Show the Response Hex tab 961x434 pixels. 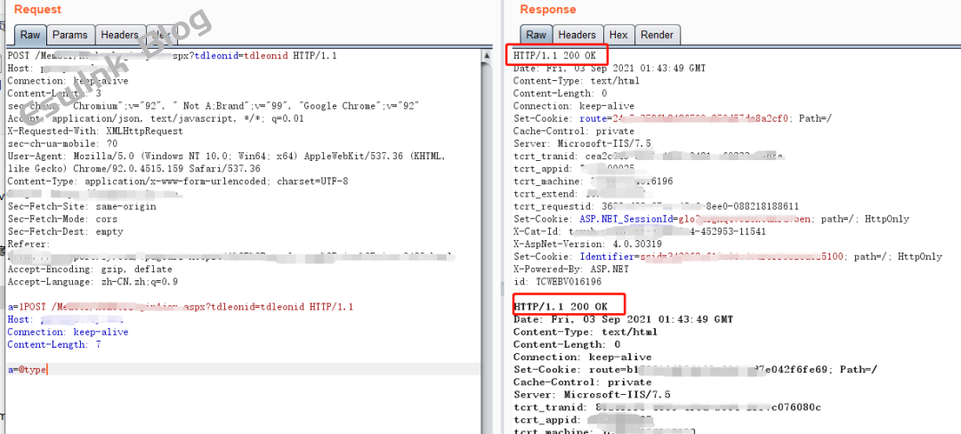(x=618, y=35)
